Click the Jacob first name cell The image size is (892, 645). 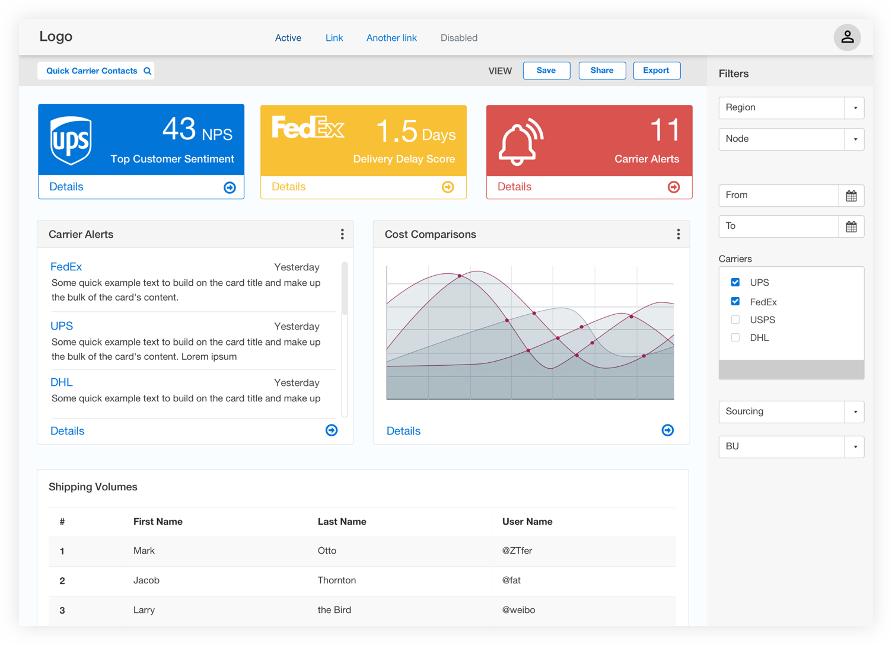coord(146,580)
